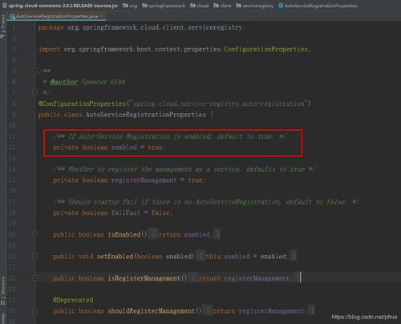401x324 pixels.
Task: Collapse the comment end marker at line 7
Action: (x=34, y=92)
